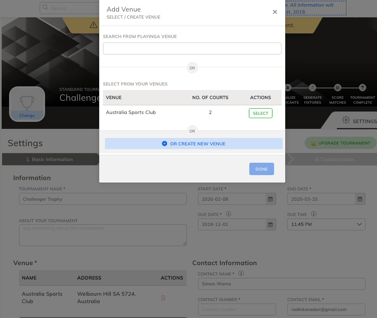Click the End Date field

(321, 199)
